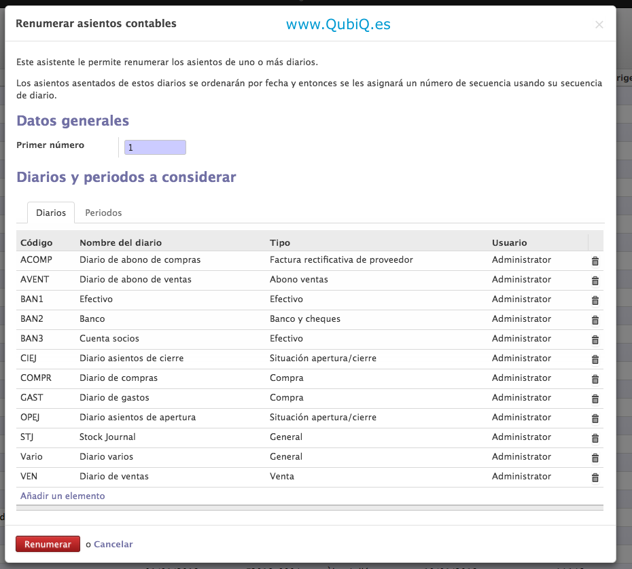Select the Diarios tab
Screen dimensions: 632x569
coord(51,213)
